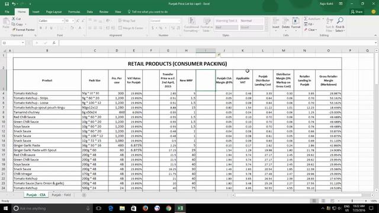This screenshot has width=379, height=213.
Task: Click the Merge & Center button
Action: [131, 28]
